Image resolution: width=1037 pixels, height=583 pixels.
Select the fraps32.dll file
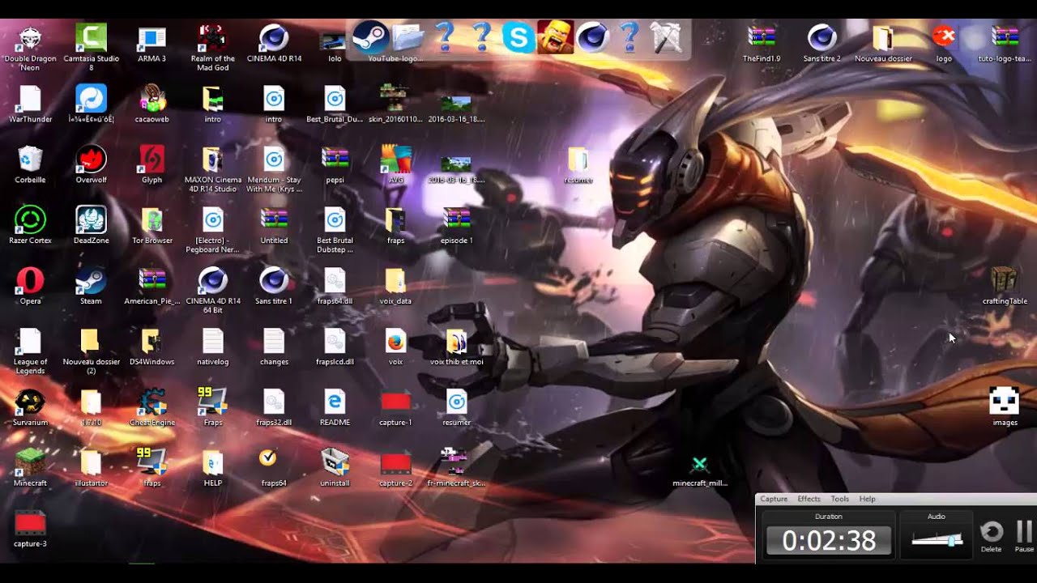[x=274, y=402]
